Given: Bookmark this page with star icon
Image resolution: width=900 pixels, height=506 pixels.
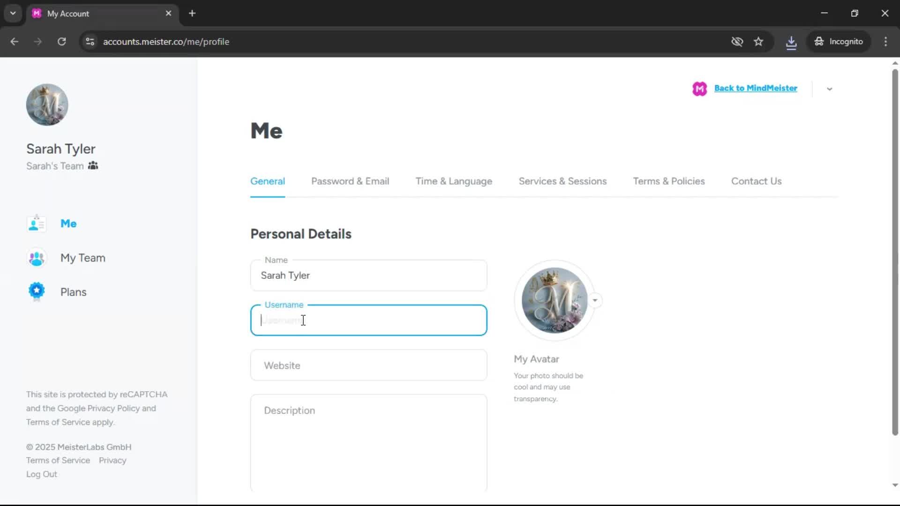Looking at the screenshot, I should [758, 42].
